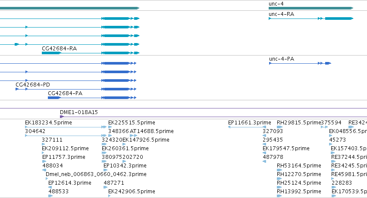The width and height of the screenshot is (367, 198).
Task: Open the EK179547.5prime EST entry
Action: coord(286,148)
